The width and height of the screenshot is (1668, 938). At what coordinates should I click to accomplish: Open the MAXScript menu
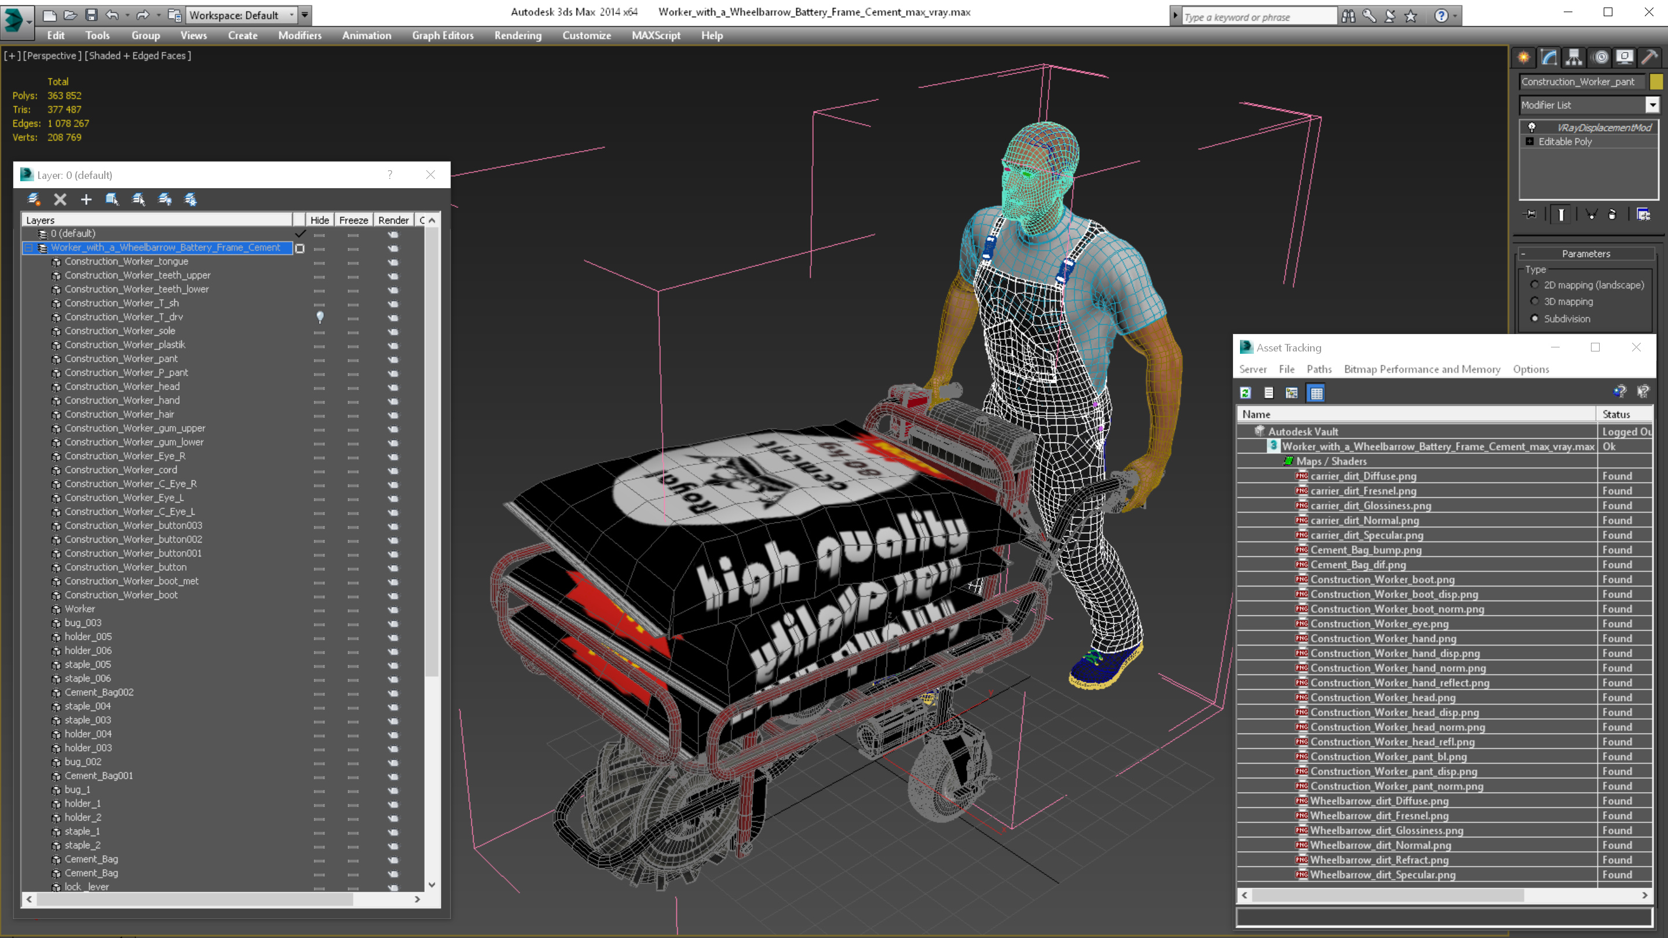656,35
